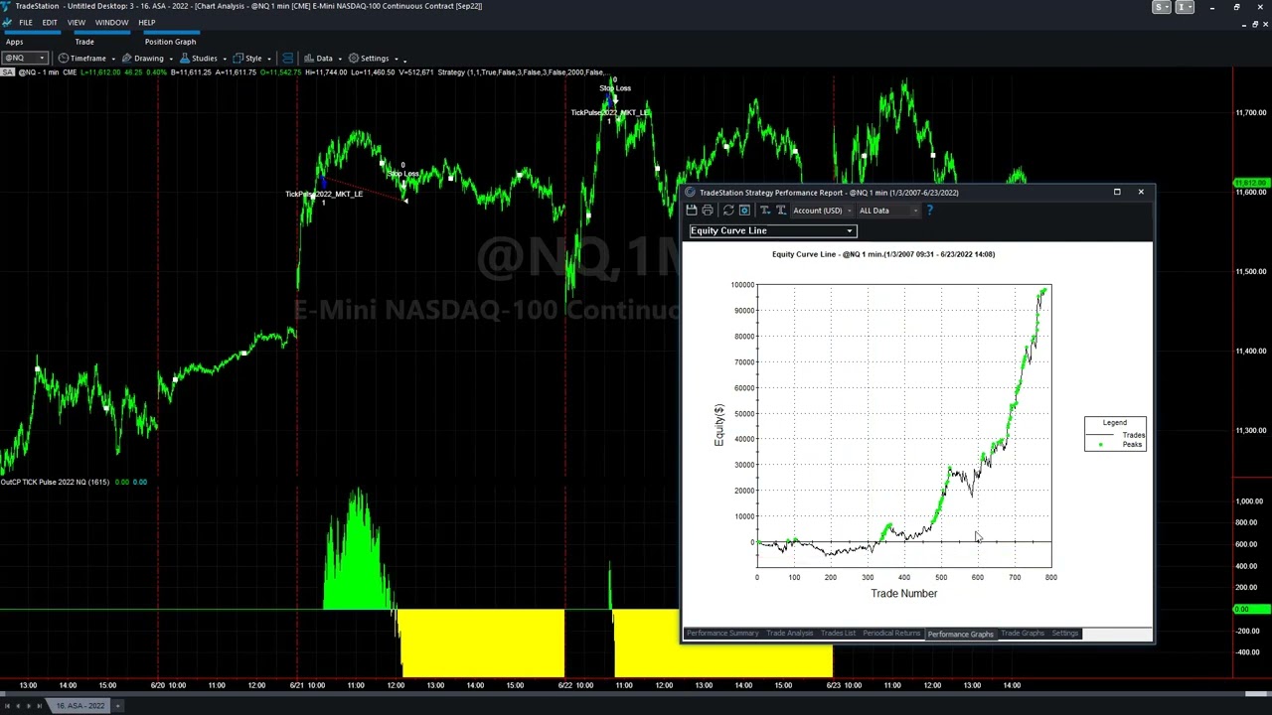Click the 11,612 current price marker
The height and width of the screenshot is (715, 1272).
[1249, 184]
